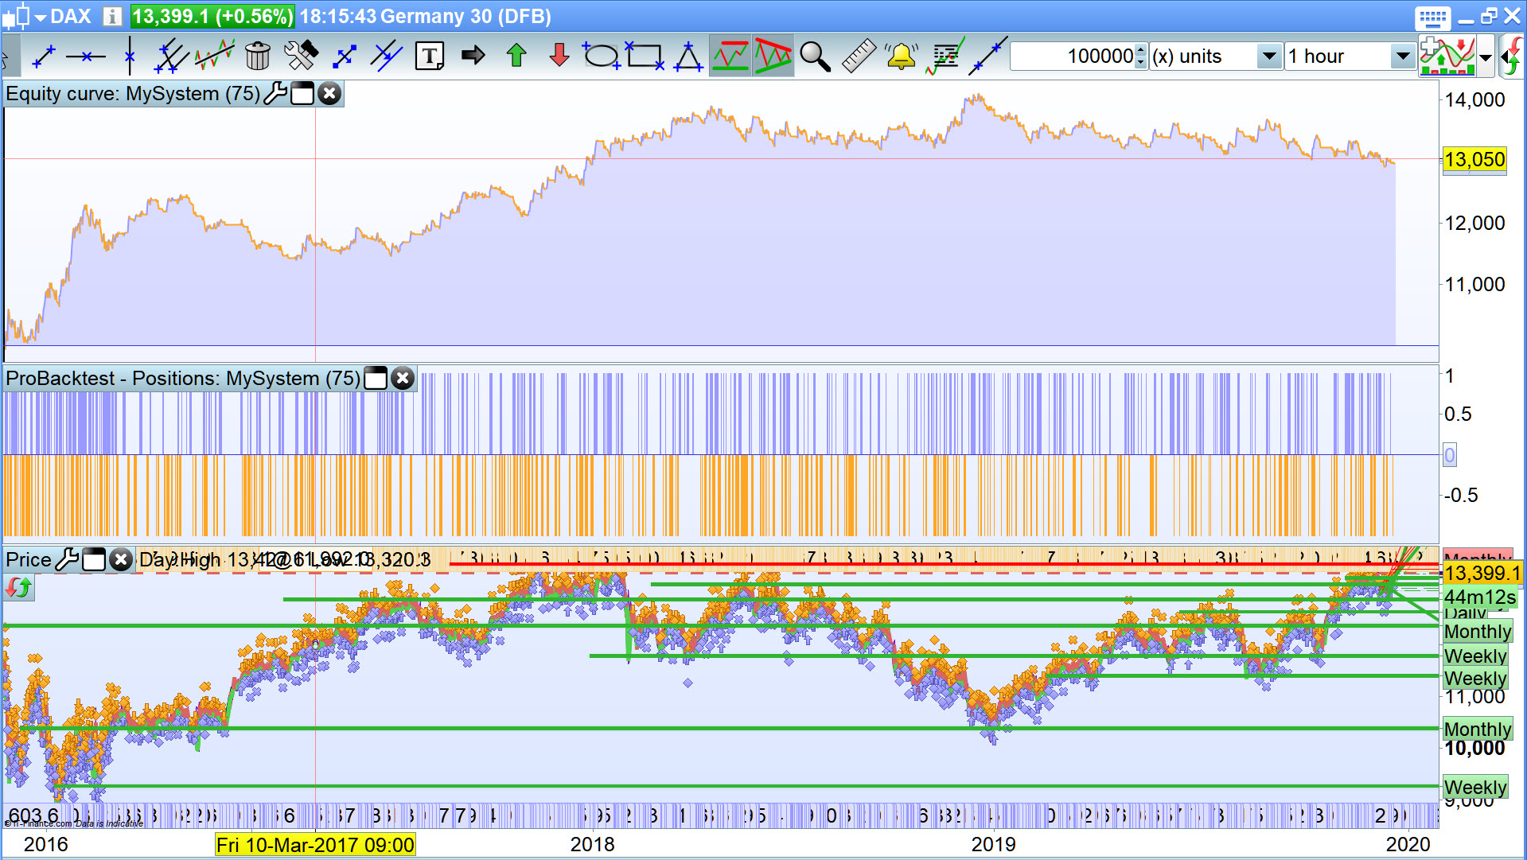Screen dimensions: 1527x860
Task: Select the black right arrow tool
Action: [473, 56]
